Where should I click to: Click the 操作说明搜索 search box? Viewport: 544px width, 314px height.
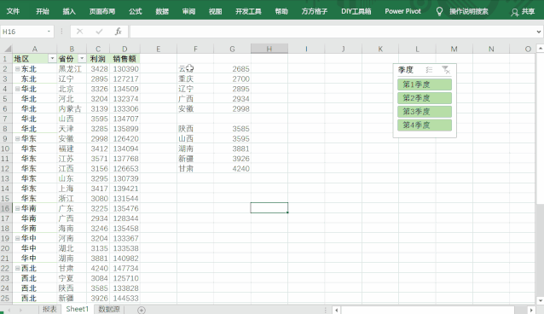pos(469,11)
